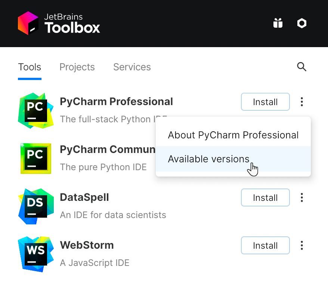
Task: Click the gift icon in the header
Action: tap(278, 23)
